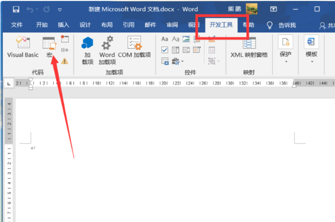Click the blank document page area
Viewport: 335px width, 222px height.
pos(175,160)
